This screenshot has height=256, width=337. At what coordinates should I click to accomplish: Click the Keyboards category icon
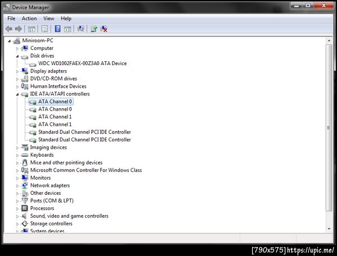(25, 155)
